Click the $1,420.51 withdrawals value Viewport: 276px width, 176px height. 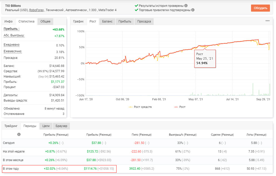pyautogui.click(x=58, y=100)
